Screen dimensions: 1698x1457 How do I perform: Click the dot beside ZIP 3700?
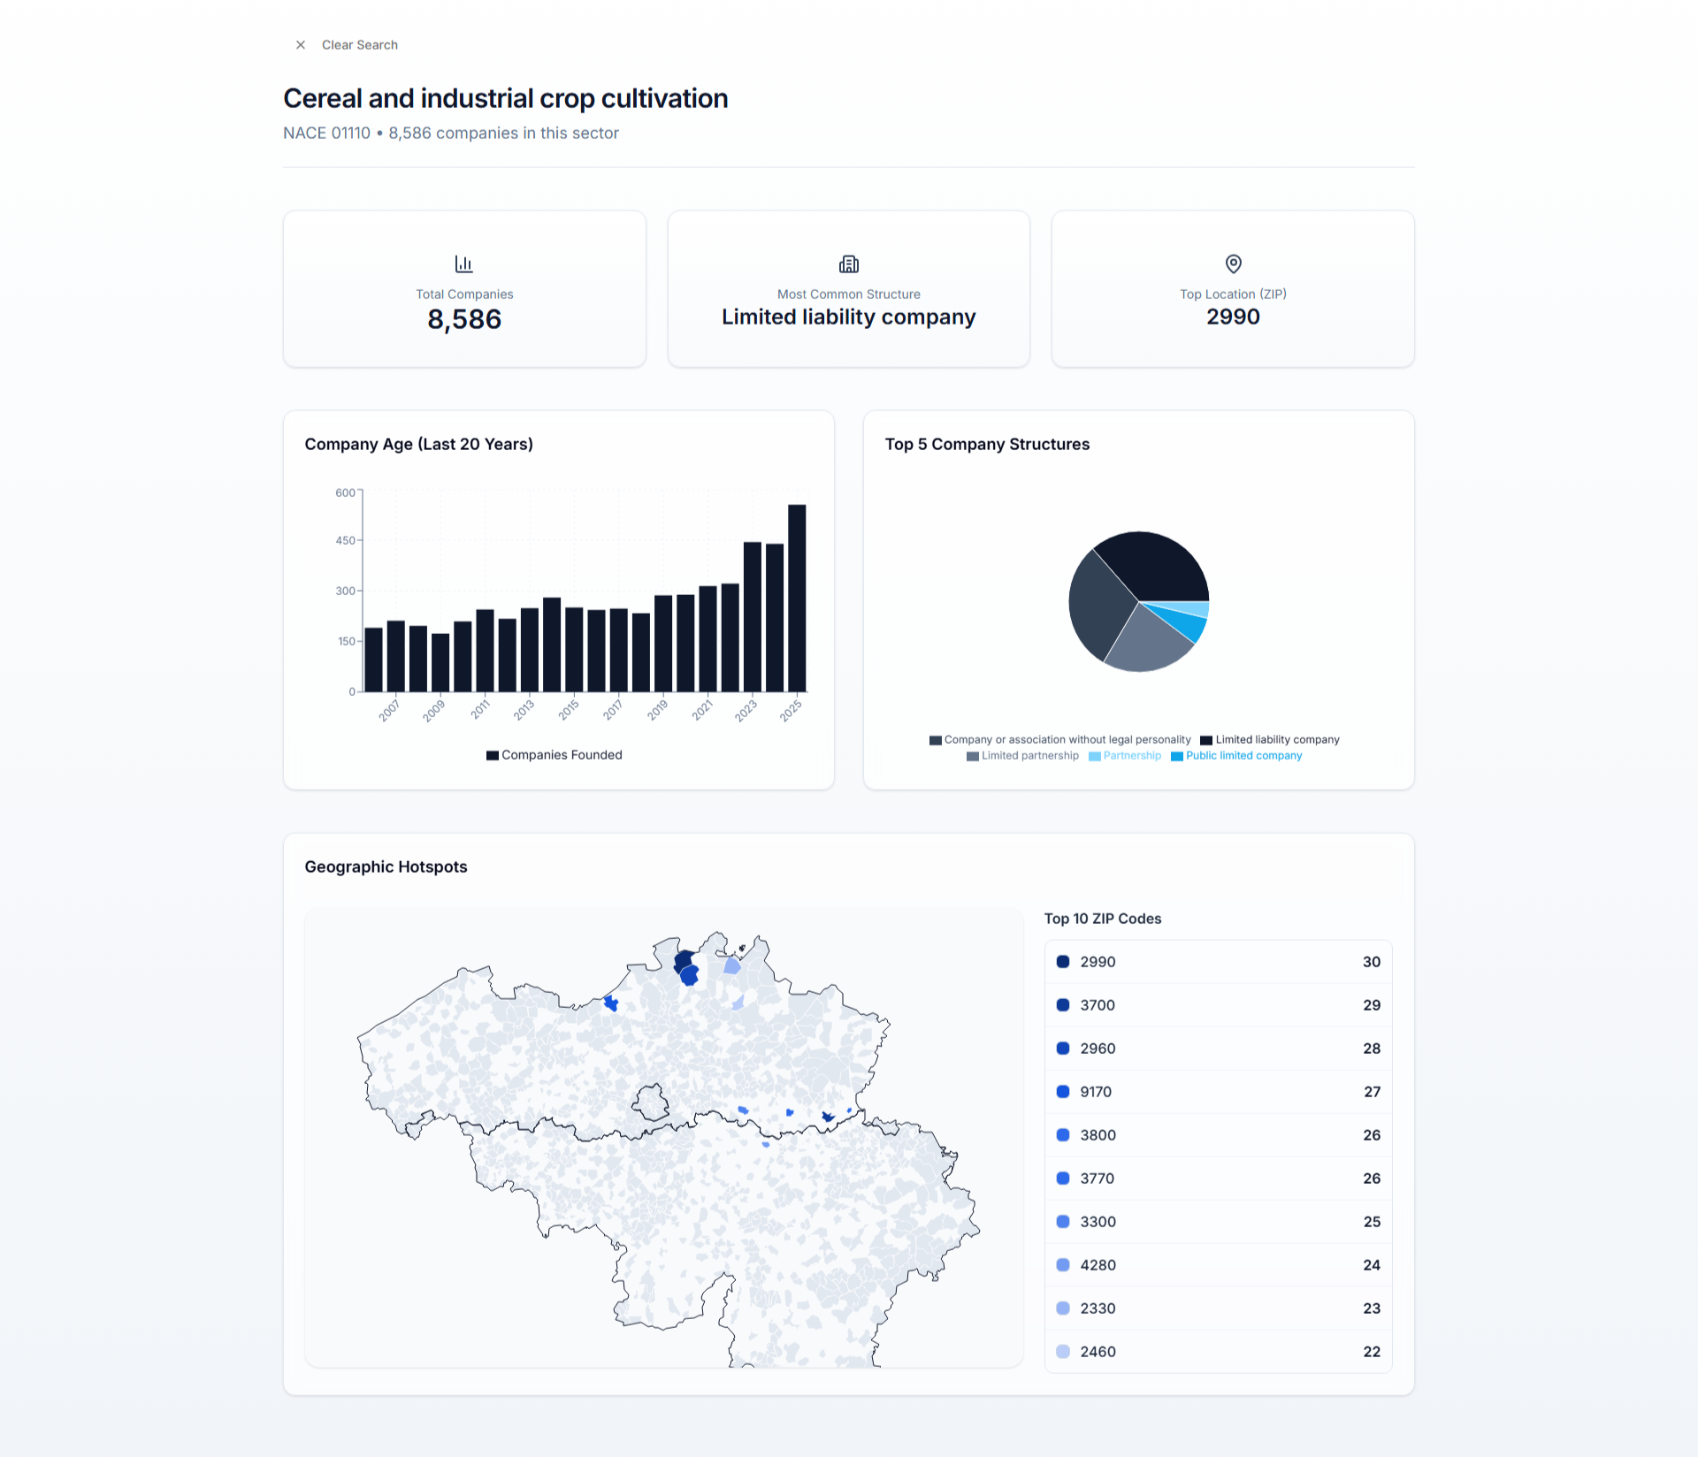pos(1062,1004)
